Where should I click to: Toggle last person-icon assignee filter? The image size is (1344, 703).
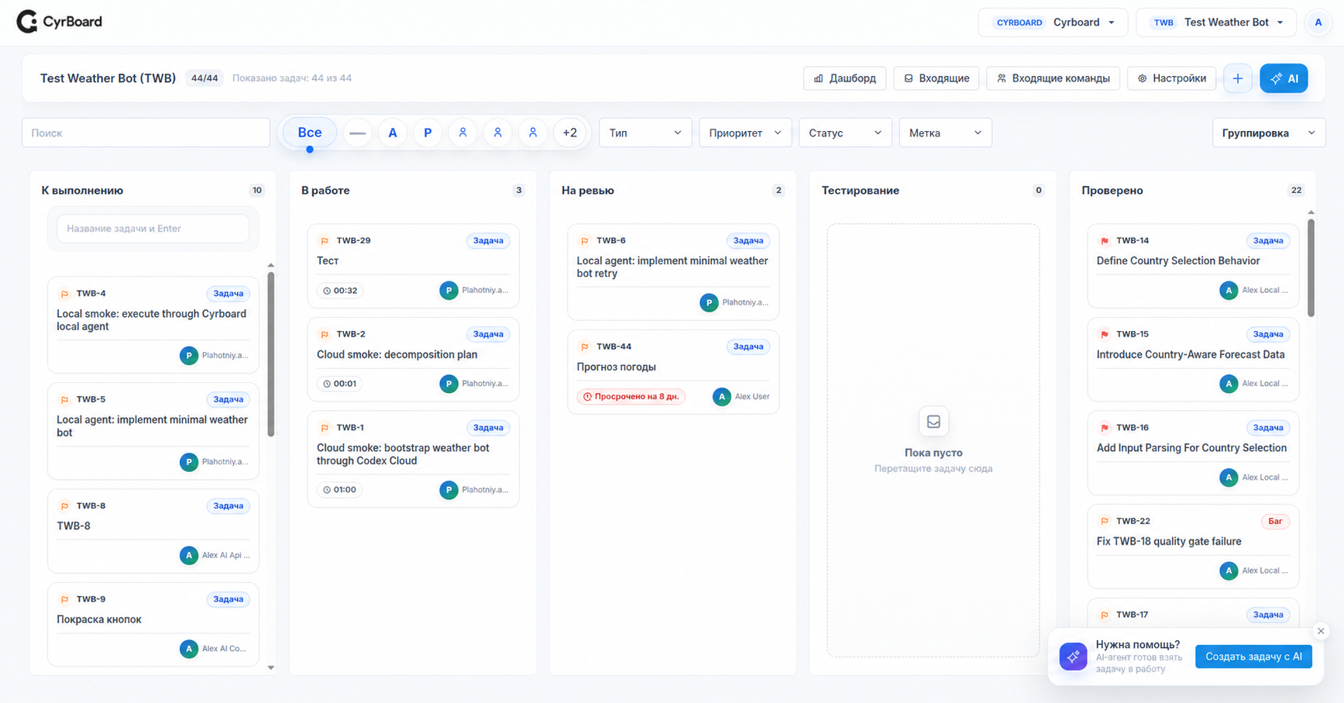(x=533, y=133)
